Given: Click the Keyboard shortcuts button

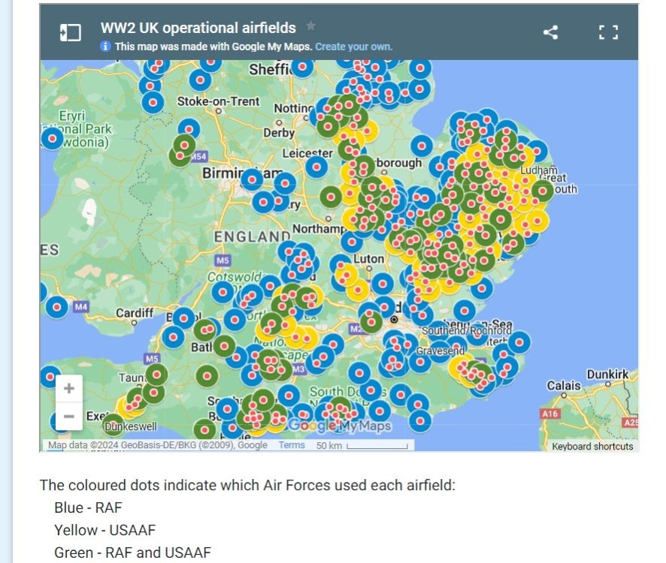Looking at the screenshot, I should click(x=592, y=447).
